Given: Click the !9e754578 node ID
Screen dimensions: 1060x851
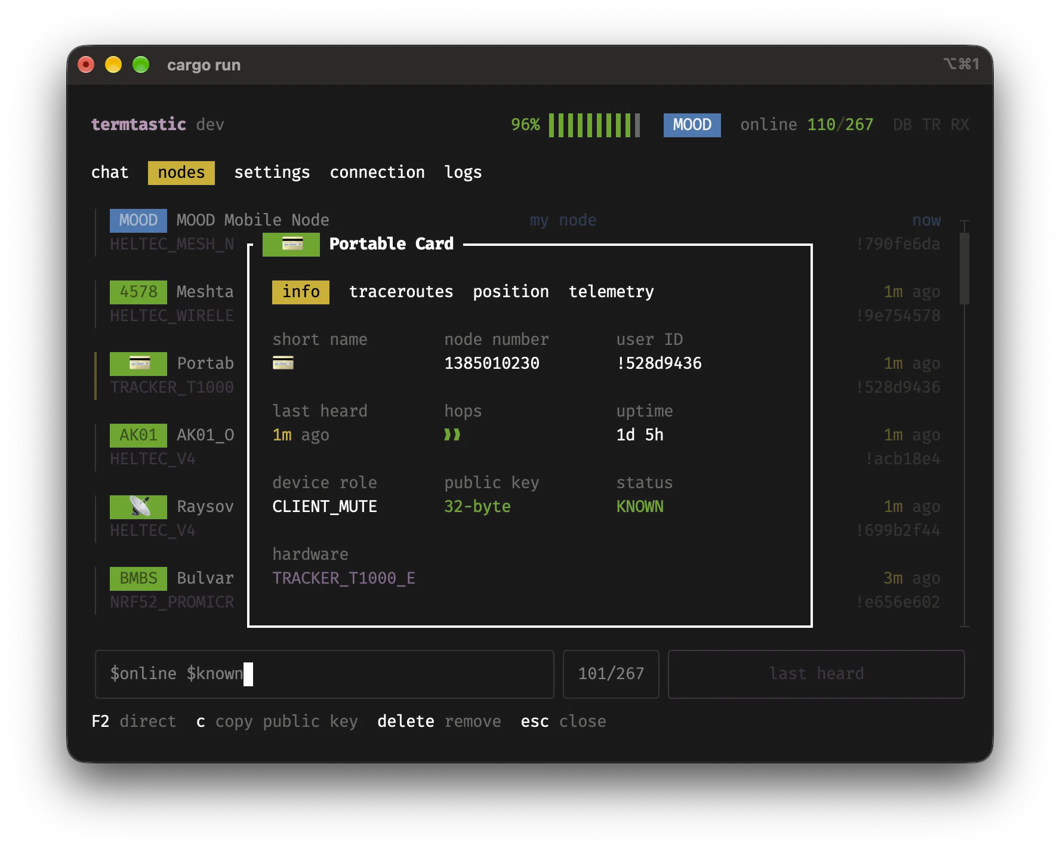Looking at the screenshot, I should 898,316.
